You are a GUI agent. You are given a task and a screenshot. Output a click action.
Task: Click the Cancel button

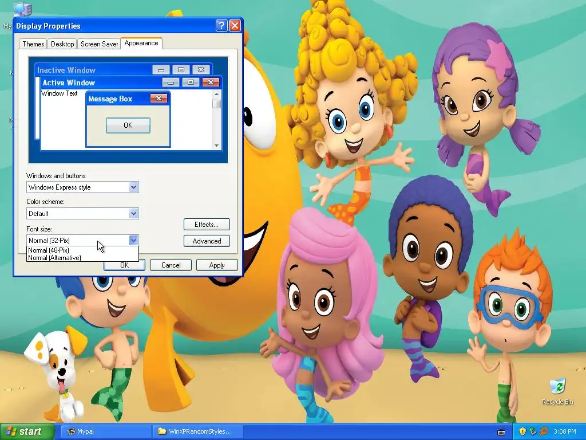[171, 265]
